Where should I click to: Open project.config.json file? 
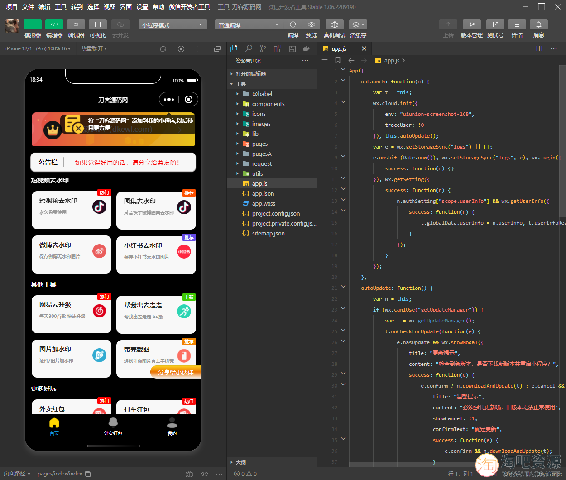click(272, 213)
